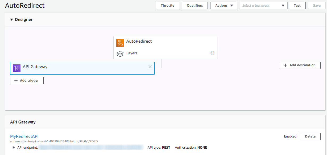Click the Layers stack icon

(120, 54)
